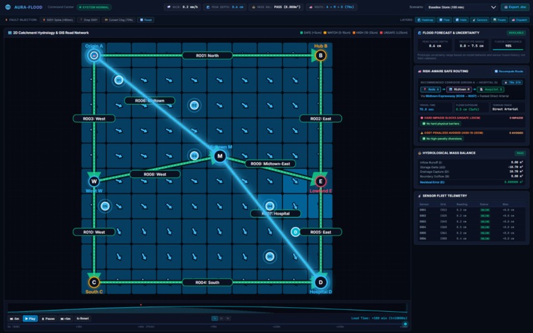Screen dimensions: 533x333
Task: Select the R003: West road label
Action: [x=94, y=119]
